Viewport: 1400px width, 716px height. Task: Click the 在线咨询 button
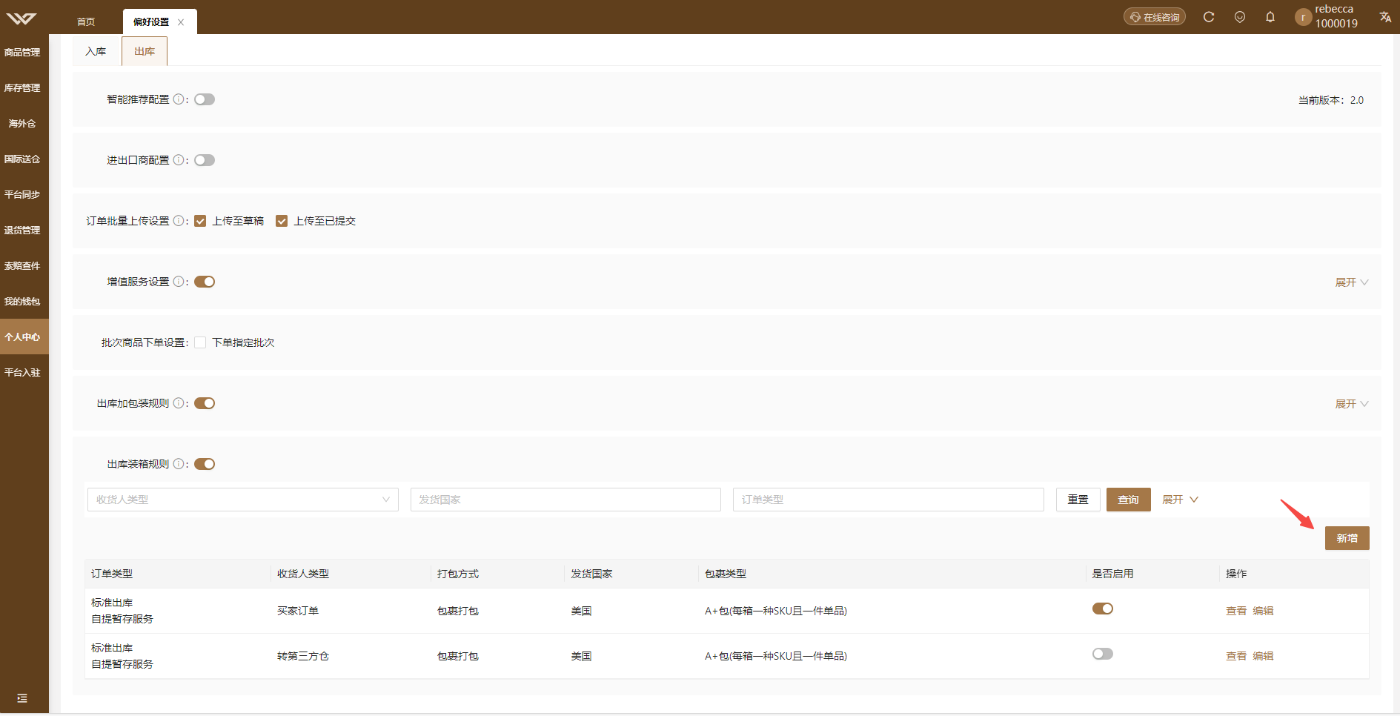(1155, 17)
